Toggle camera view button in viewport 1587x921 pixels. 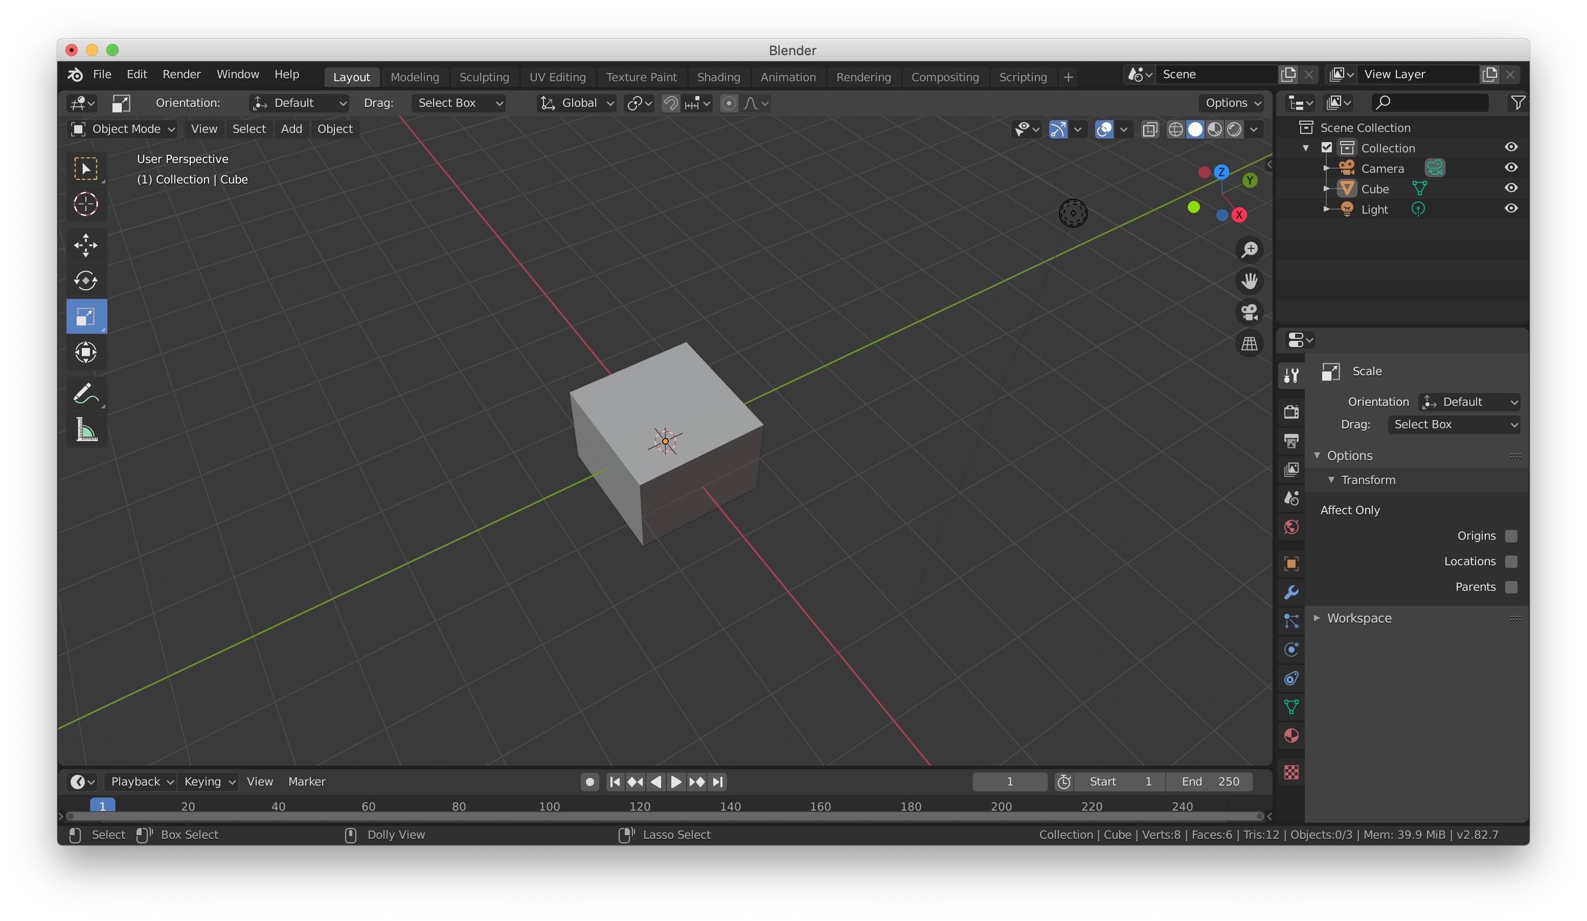pos(1250,312)
